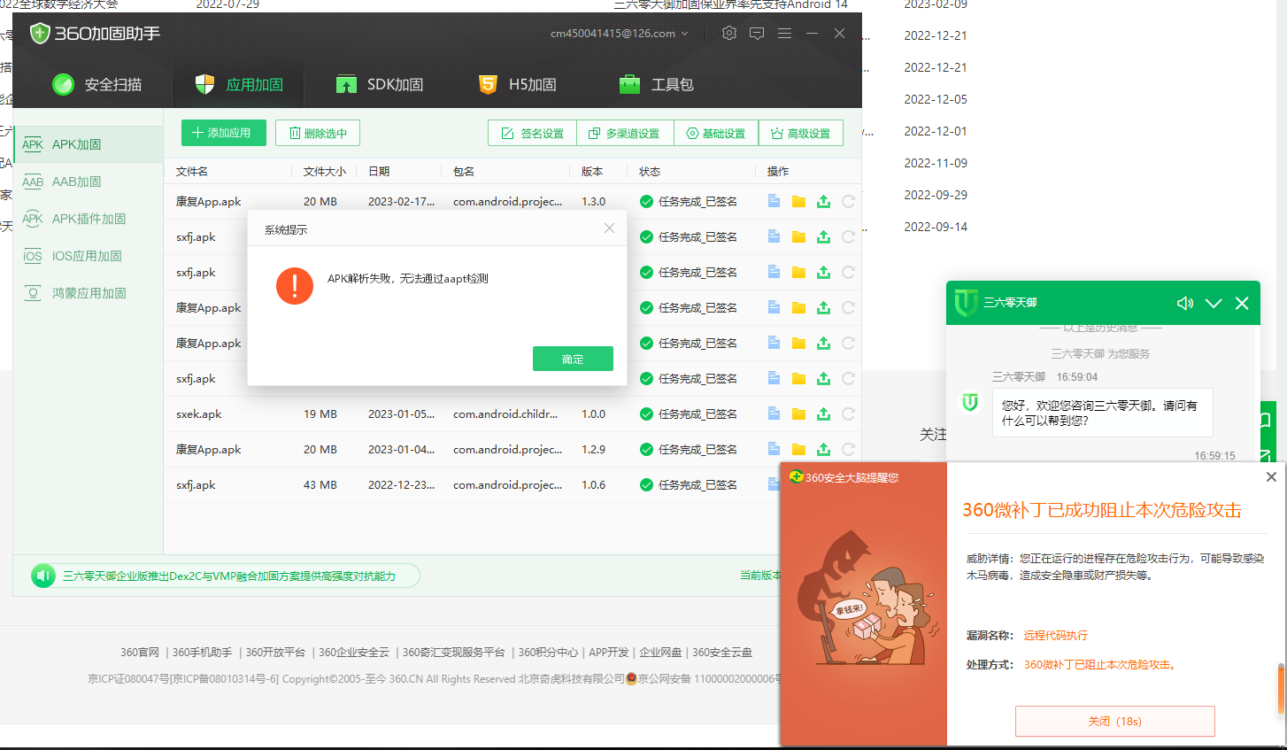
Task: Open 签名设置 signature settings
Action: (533, 133)
